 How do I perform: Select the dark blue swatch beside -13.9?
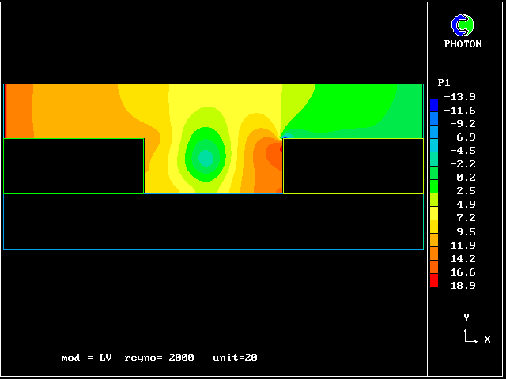pyautogui.click(x=433, y=103)
